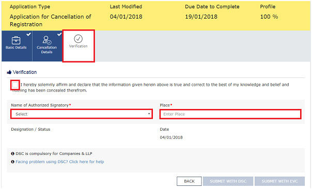Click the BACK button
The height and width of the screenshot is (189, 312).
[189, 181]
